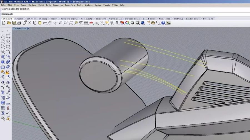
Task: Open the V-Ray menu
Action: coord(115,5)
